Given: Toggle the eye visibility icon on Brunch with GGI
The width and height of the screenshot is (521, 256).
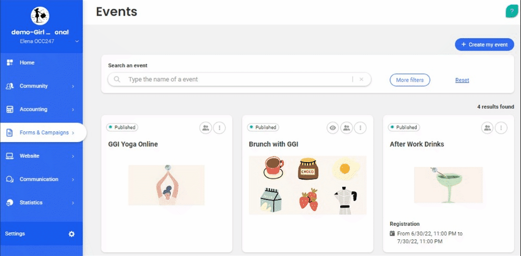Looking at the screenshot, I should click(x=333, y=128).
